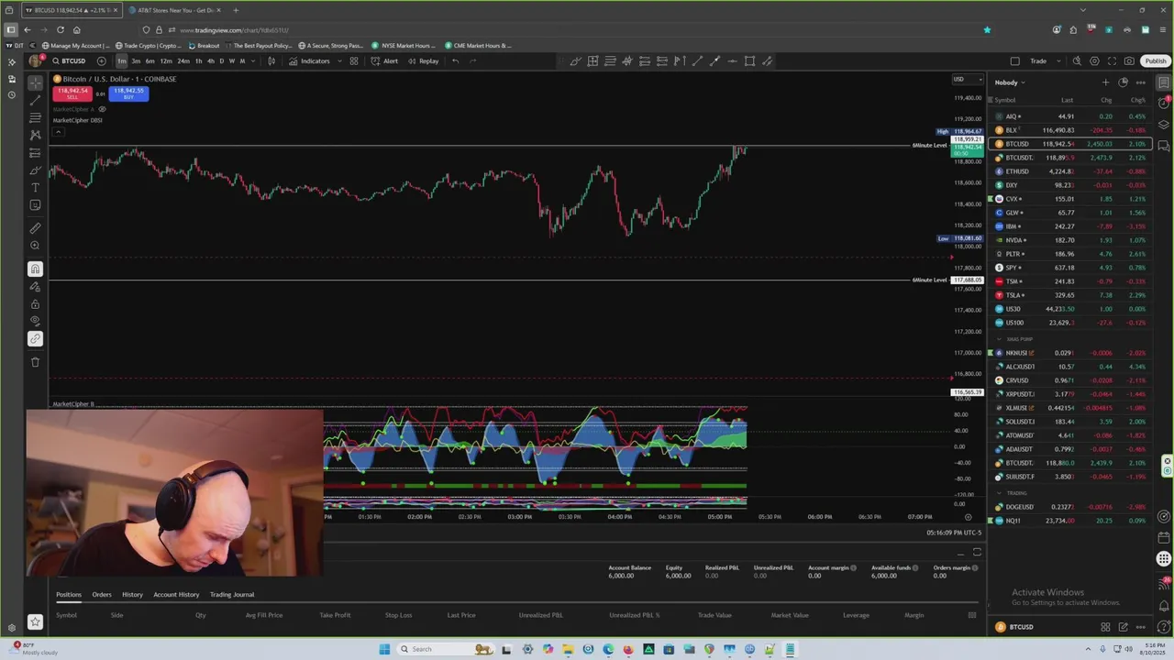Toggle the drawing sync link tool
This screenshot has width=1174, height=660.
(x=35, y=338)
